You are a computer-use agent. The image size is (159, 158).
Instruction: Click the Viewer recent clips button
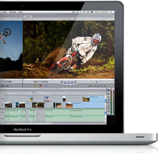[2, 86]
